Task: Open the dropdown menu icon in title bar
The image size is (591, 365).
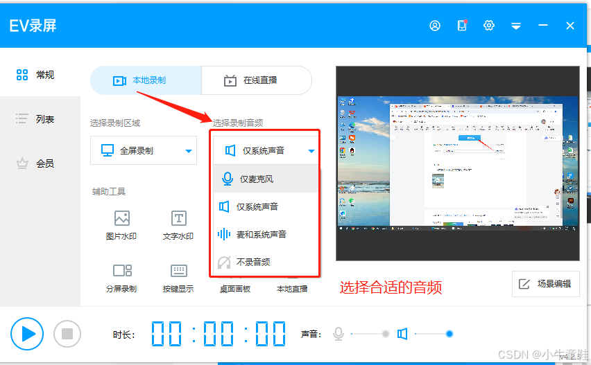Action: coord(516,26)
